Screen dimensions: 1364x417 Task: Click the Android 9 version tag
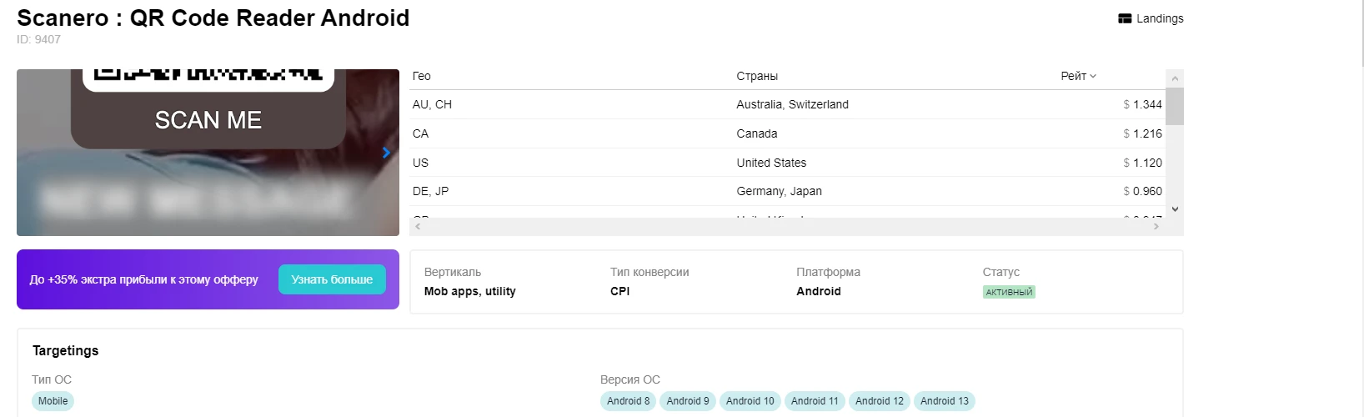click(x=688, y=401)
